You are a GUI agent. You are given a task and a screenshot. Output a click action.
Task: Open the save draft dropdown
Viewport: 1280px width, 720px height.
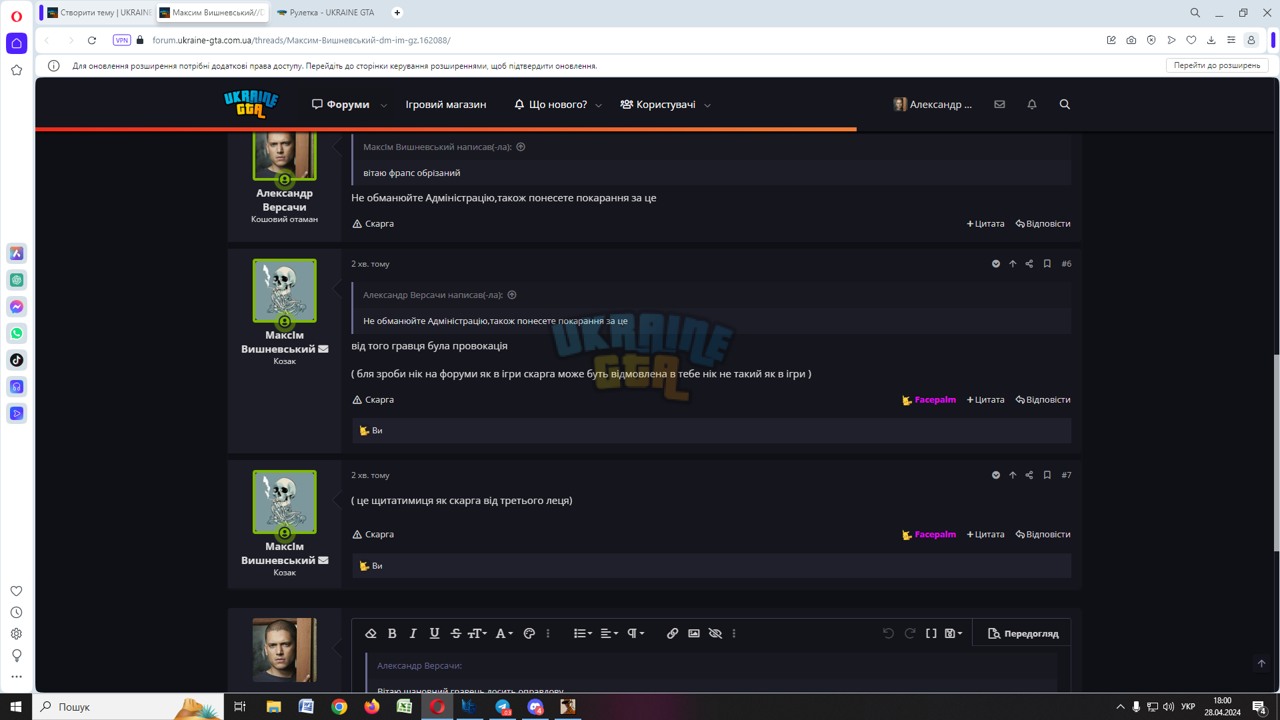tap(953, 633)
